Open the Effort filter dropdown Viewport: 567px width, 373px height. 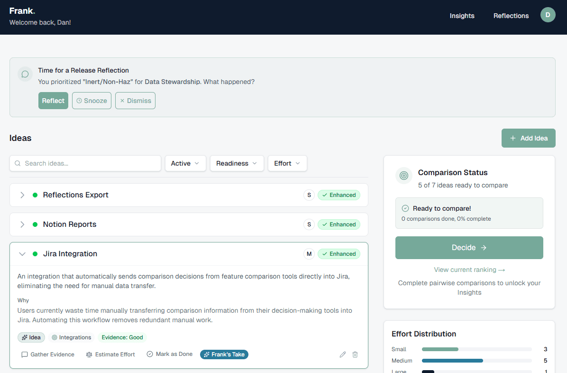pos(287,163)
